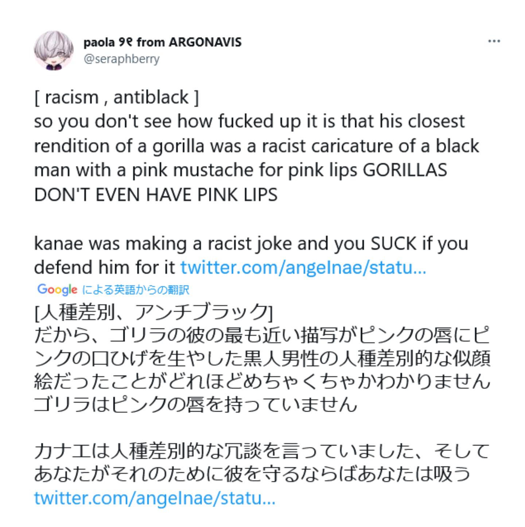Open the three-dot more options menu
Viewport: 525px width, 527px height.
[494, 42]
